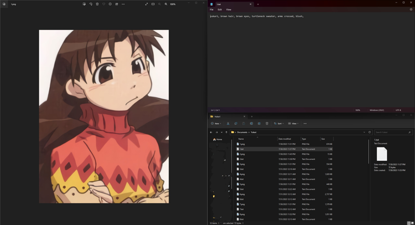The height and width of the screenshot is (225, 415).
Task: Open File info icon in Photos
Action: coord(110,4)
